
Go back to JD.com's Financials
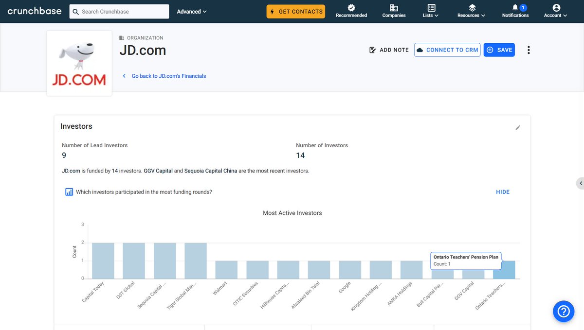pos(164,76)
